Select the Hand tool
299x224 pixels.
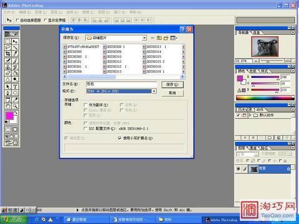click(x=8, y=106)
